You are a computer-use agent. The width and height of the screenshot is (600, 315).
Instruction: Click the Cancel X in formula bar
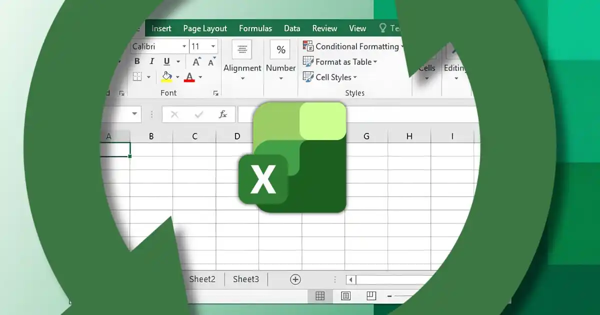[x=174, y=114]
